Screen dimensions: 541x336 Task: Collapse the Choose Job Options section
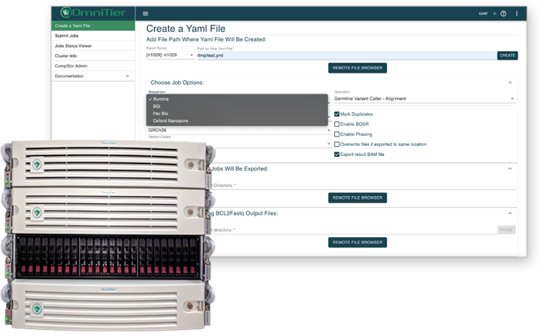[x=510, y=82]
